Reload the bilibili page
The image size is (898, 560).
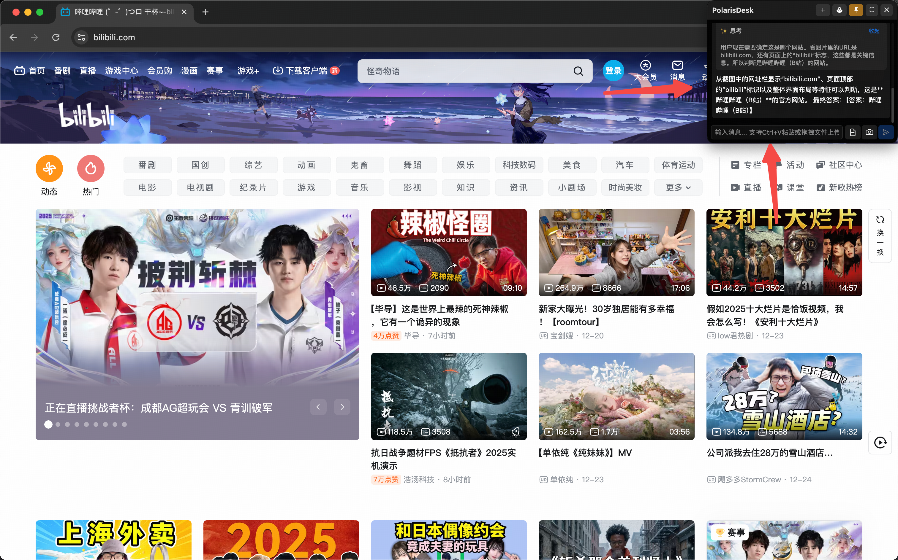pos(56,37)
